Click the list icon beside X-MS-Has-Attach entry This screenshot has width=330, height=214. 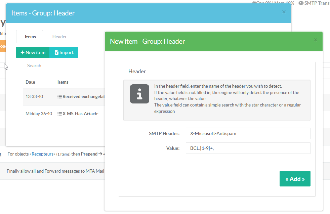click(59, 114)
